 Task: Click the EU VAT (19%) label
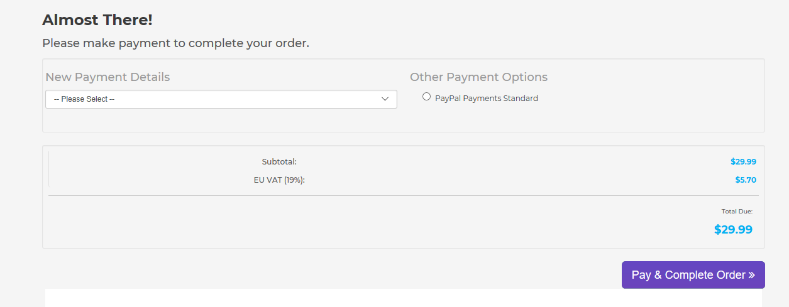click(x=279, y=180)
